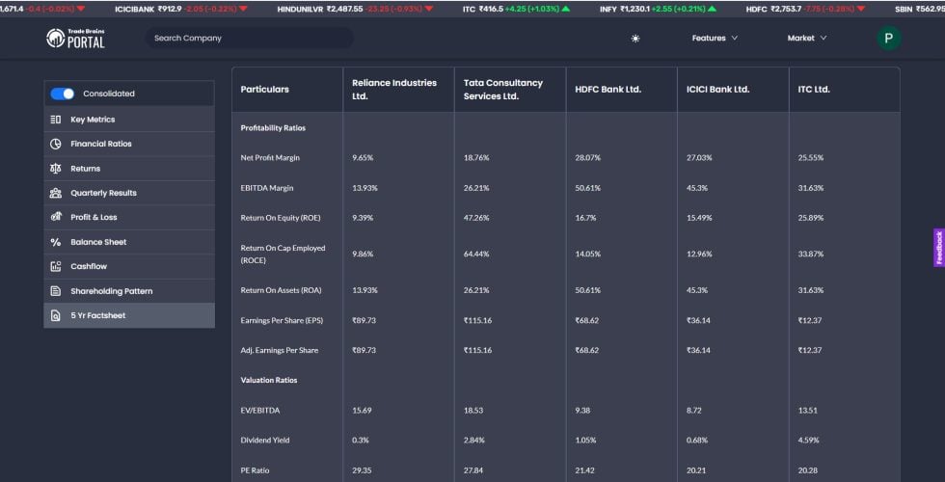Open the profile avatar labeled P

[888, 38]
